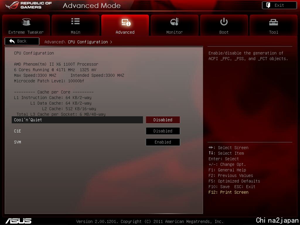Click the Back arrow icon
Image resolution: width=300 pixels, height=225 pixels.
[12, 41]
